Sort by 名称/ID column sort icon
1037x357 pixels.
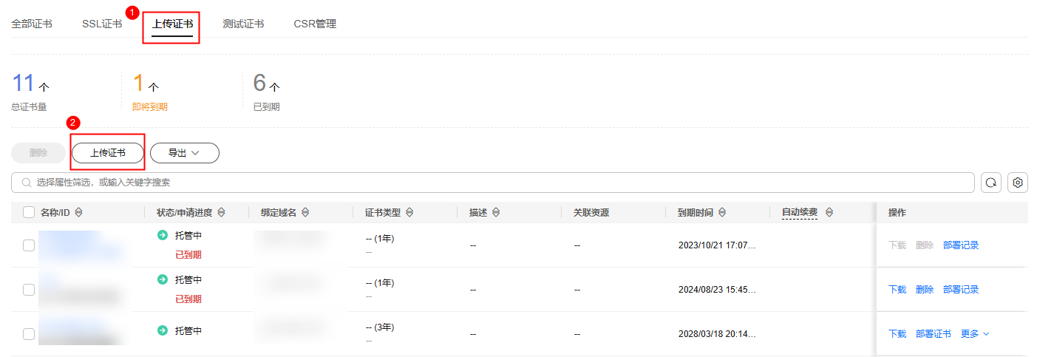point(78,212)
